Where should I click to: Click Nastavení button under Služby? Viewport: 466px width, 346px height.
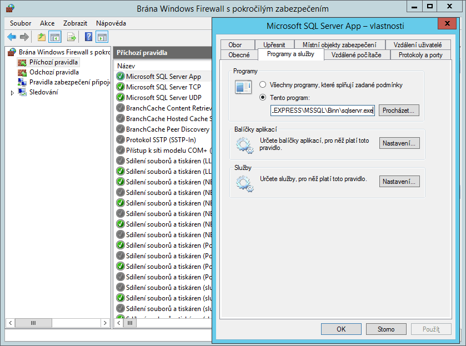(x=399, y=181)
